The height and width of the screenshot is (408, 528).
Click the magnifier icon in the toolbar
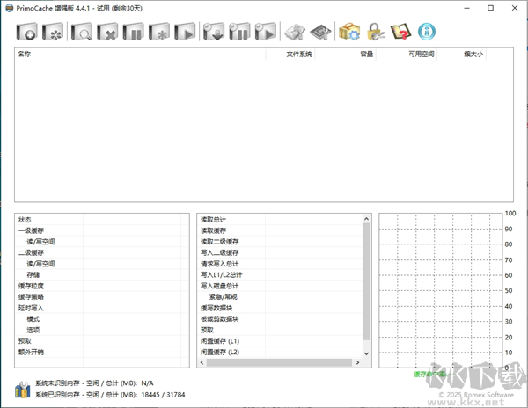point(83,33)
